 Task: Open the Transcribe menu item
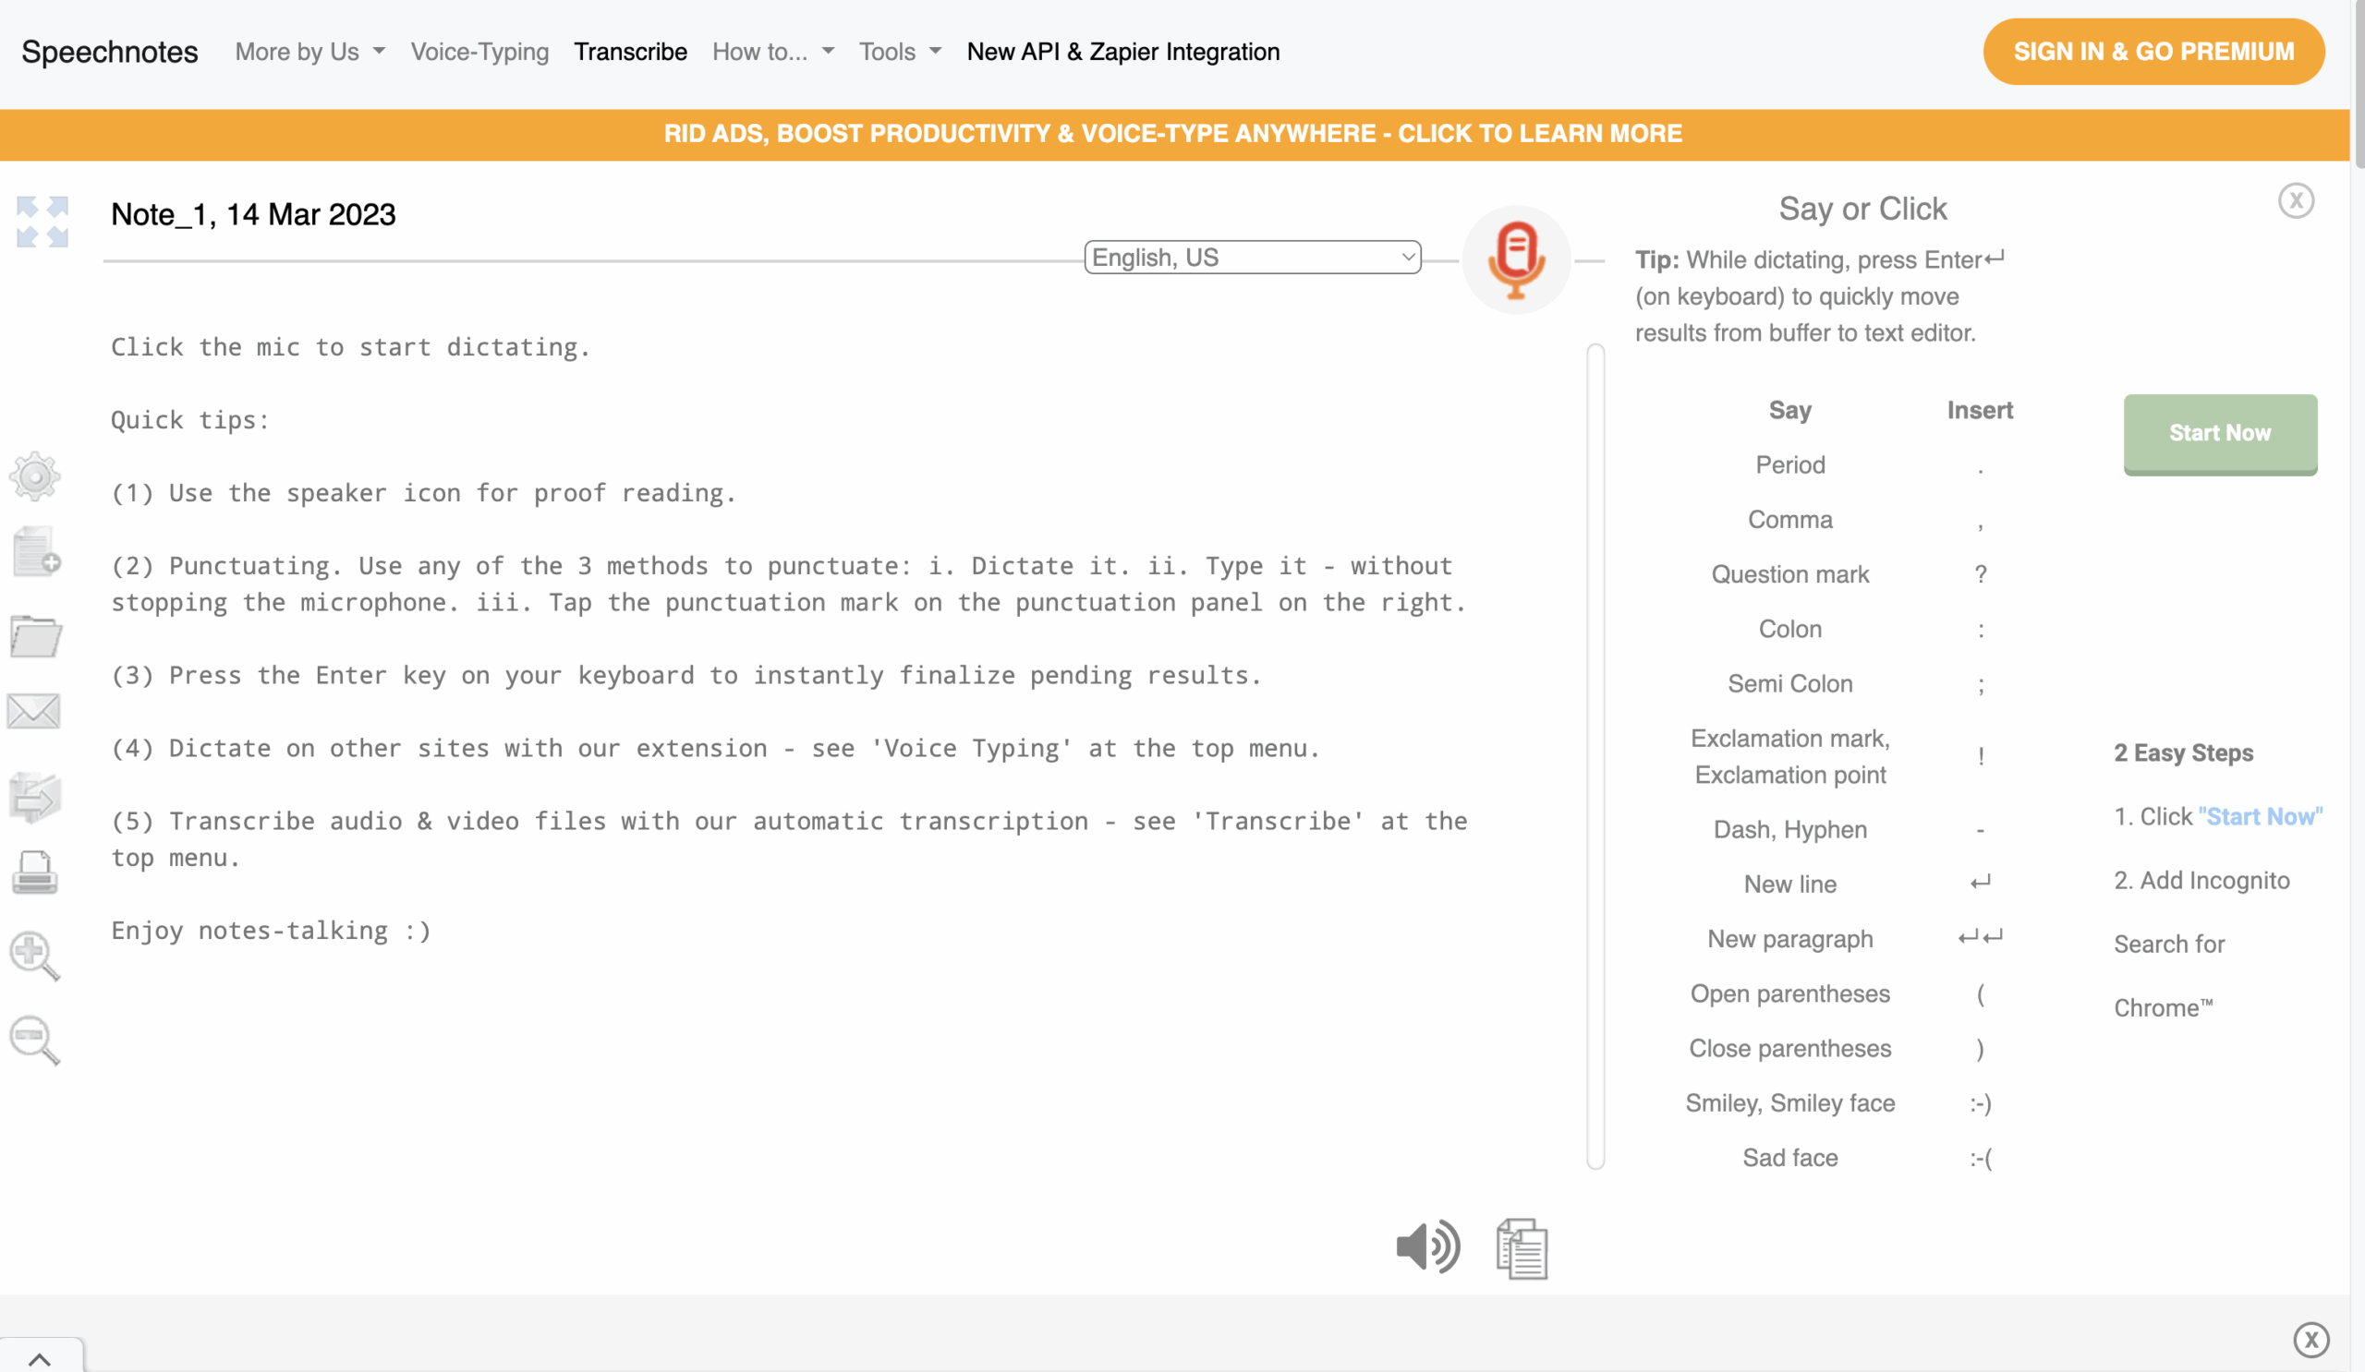point(630,52)
